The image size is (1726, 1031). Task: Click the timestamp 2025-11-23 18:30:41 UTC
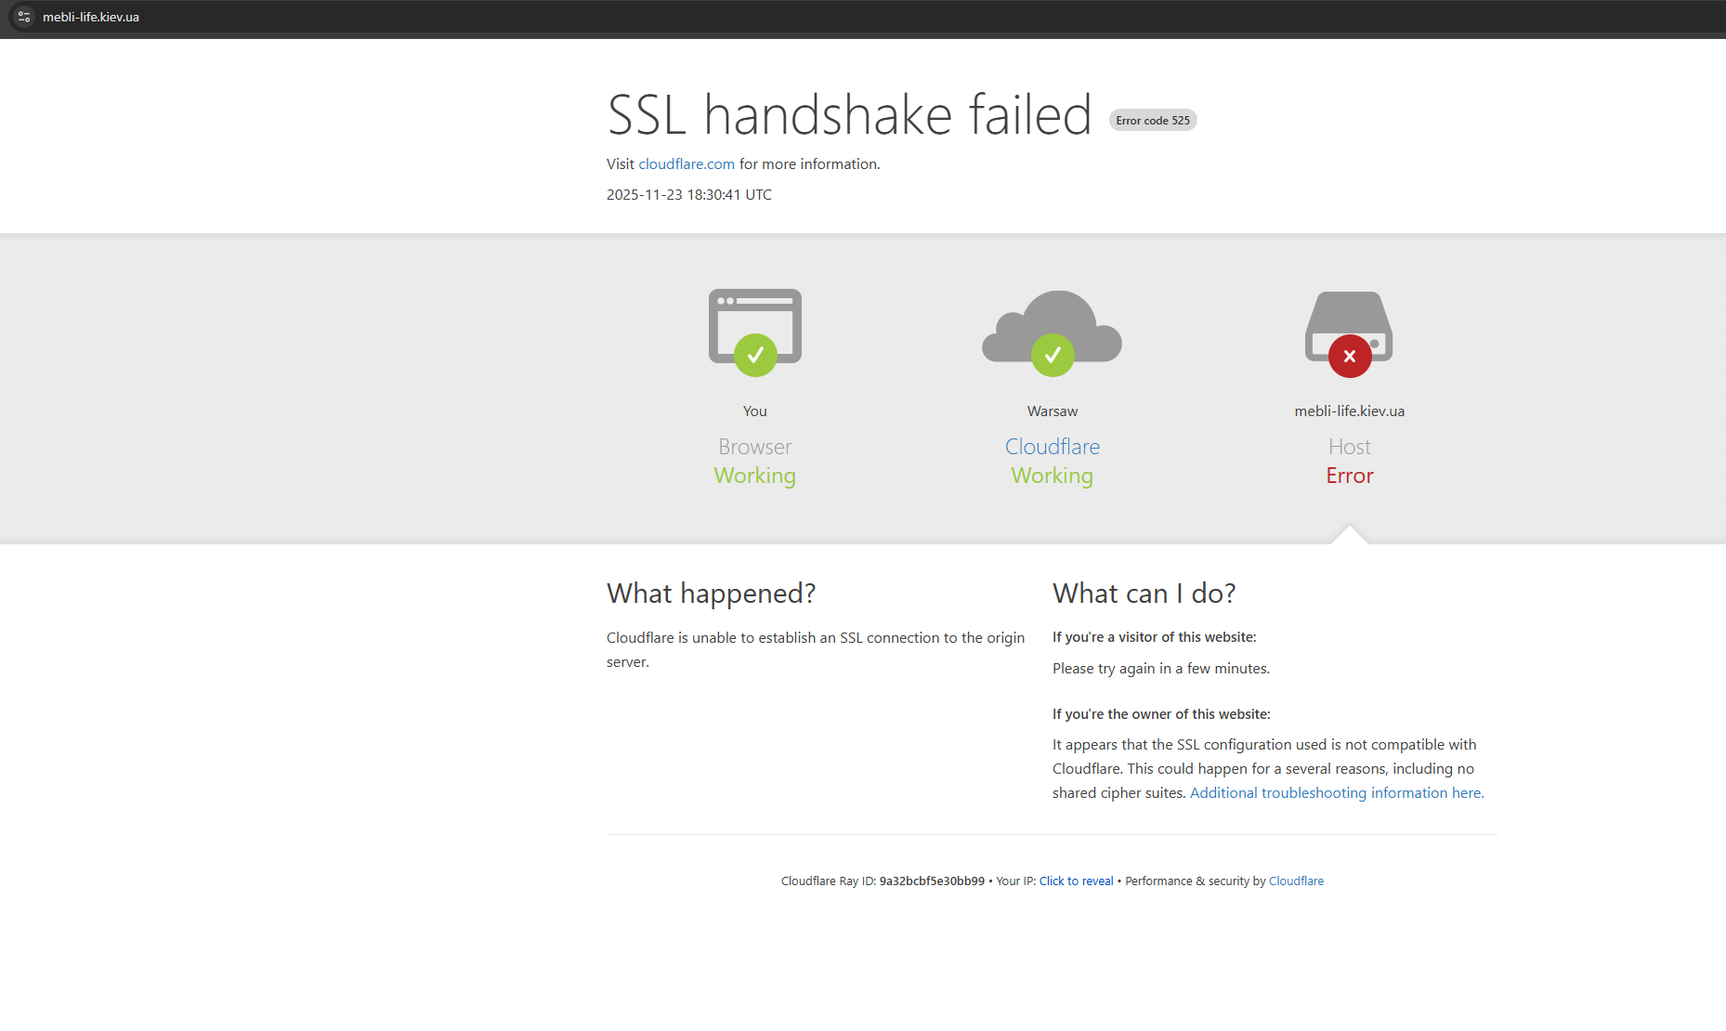pyautogui.click(x=689, y=195)
